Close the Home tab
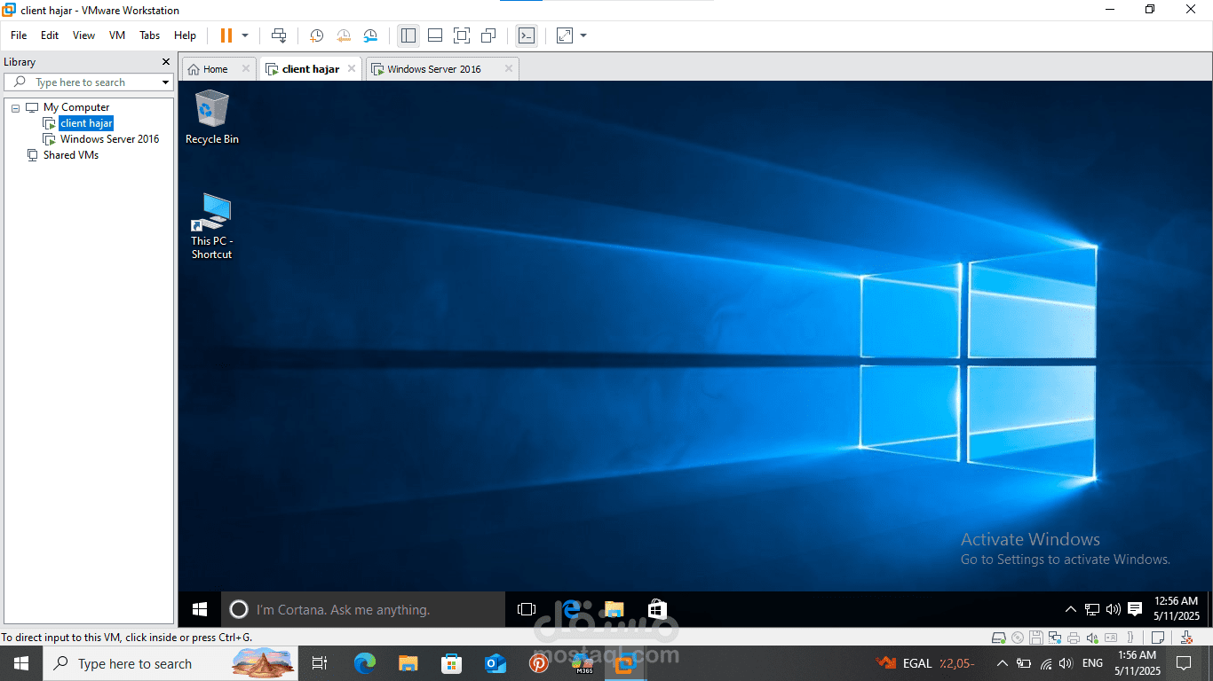The height and width of the screenshot is (681, 1213). coord(246,68)
